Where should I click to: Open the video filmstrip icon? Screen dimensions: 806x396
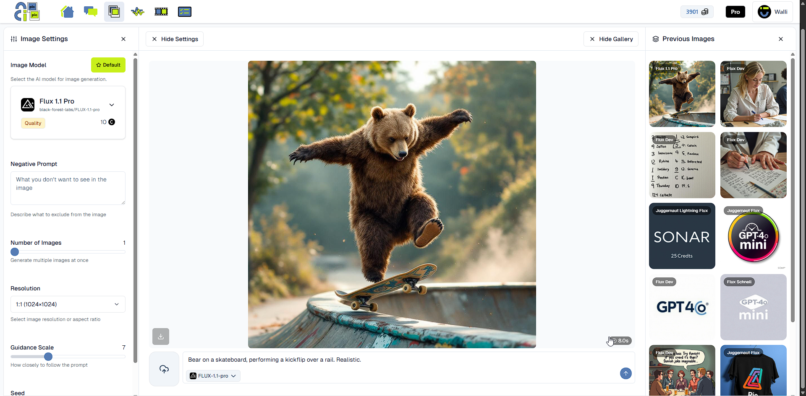[161, 12]
